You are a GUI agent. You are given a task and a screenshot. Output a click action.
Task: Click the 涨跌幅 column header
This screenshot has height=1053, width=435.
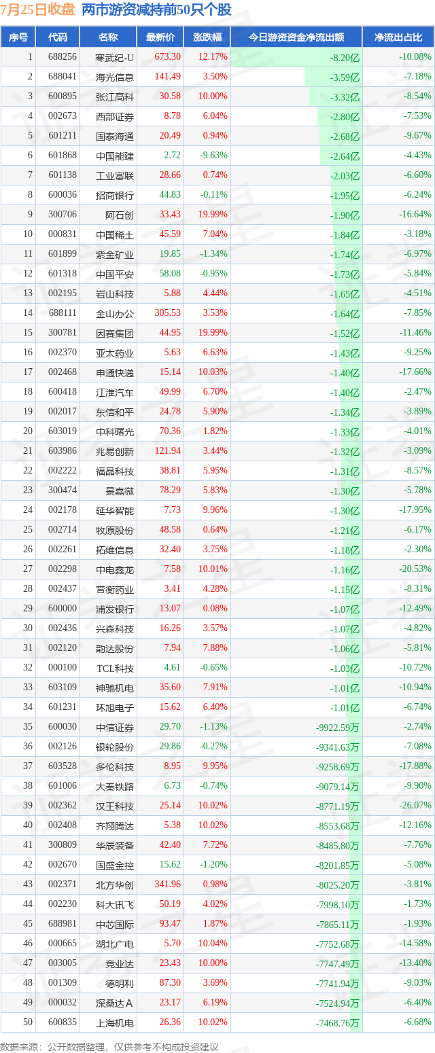(x=207, y=37)
